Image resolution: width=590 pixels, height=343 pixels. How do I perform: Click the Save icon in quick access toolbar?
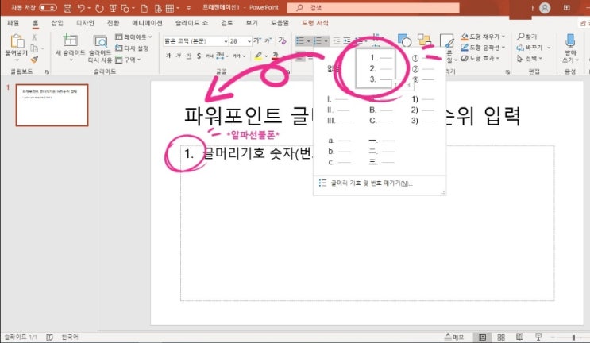tap(67, 8)
